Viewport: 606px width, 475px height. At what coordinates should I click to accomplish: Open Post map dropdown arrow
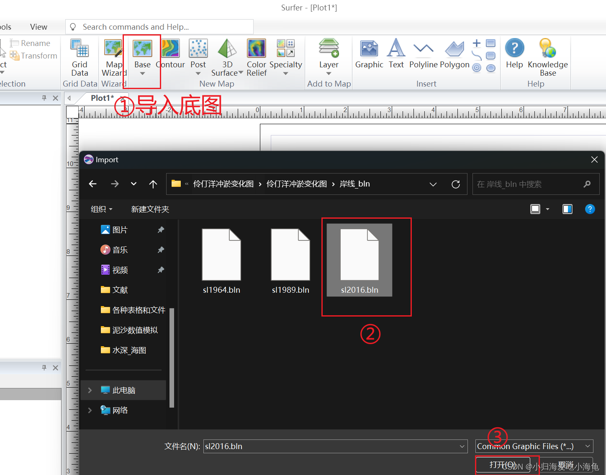coord(198,74)
